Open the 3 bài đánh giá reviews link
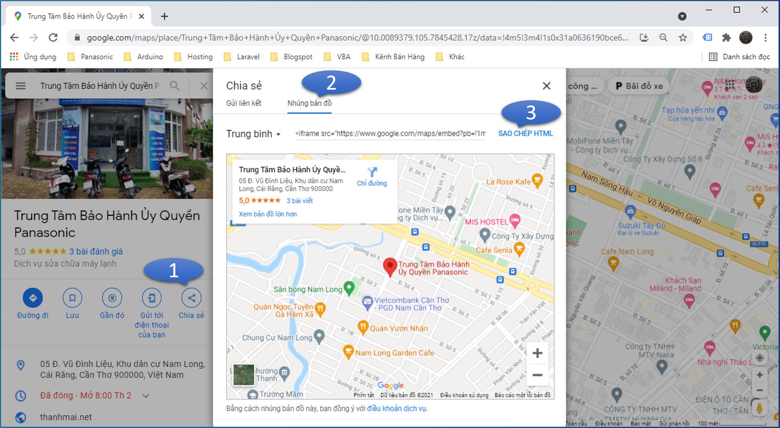The width and height of the screenshot is (780, 428). click(x=96, y=251)
